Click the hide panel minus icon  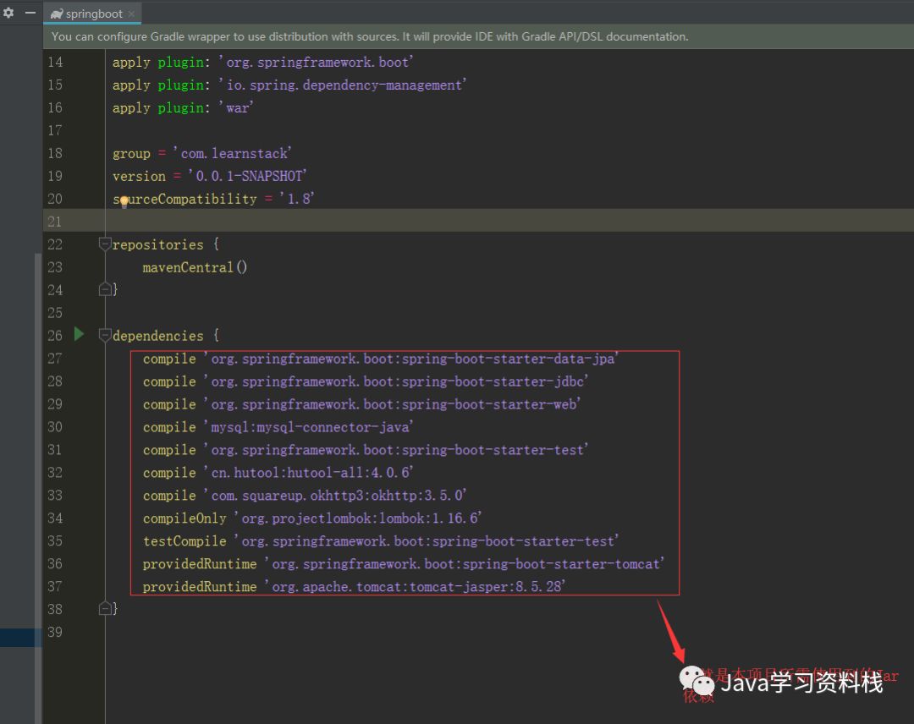(30, 12)
